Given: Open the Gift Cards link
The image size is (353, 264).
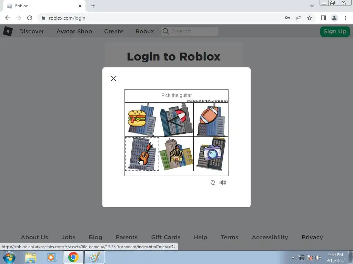Looking at the screenshot, I should [166, 237].
